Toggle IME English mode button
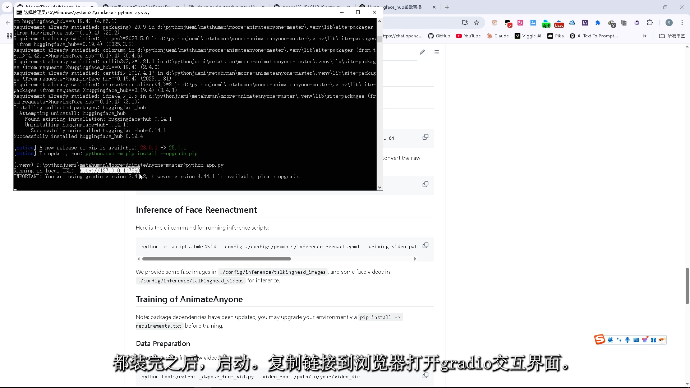This screenshot has height=388, width=690. click(x=610, y=340)
